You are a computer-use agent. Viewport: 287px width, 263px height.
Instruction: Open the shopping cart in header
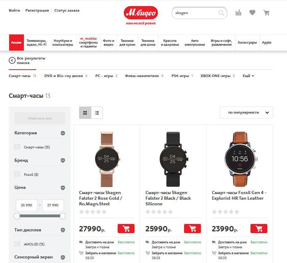click(x=266, y=13)
